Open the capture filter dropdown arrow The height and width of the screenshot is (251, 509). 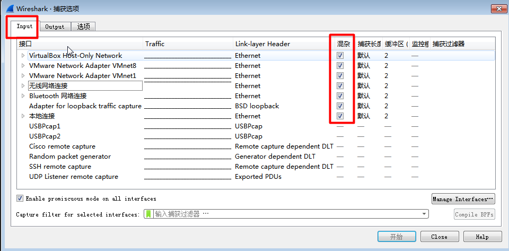(424, 214)
